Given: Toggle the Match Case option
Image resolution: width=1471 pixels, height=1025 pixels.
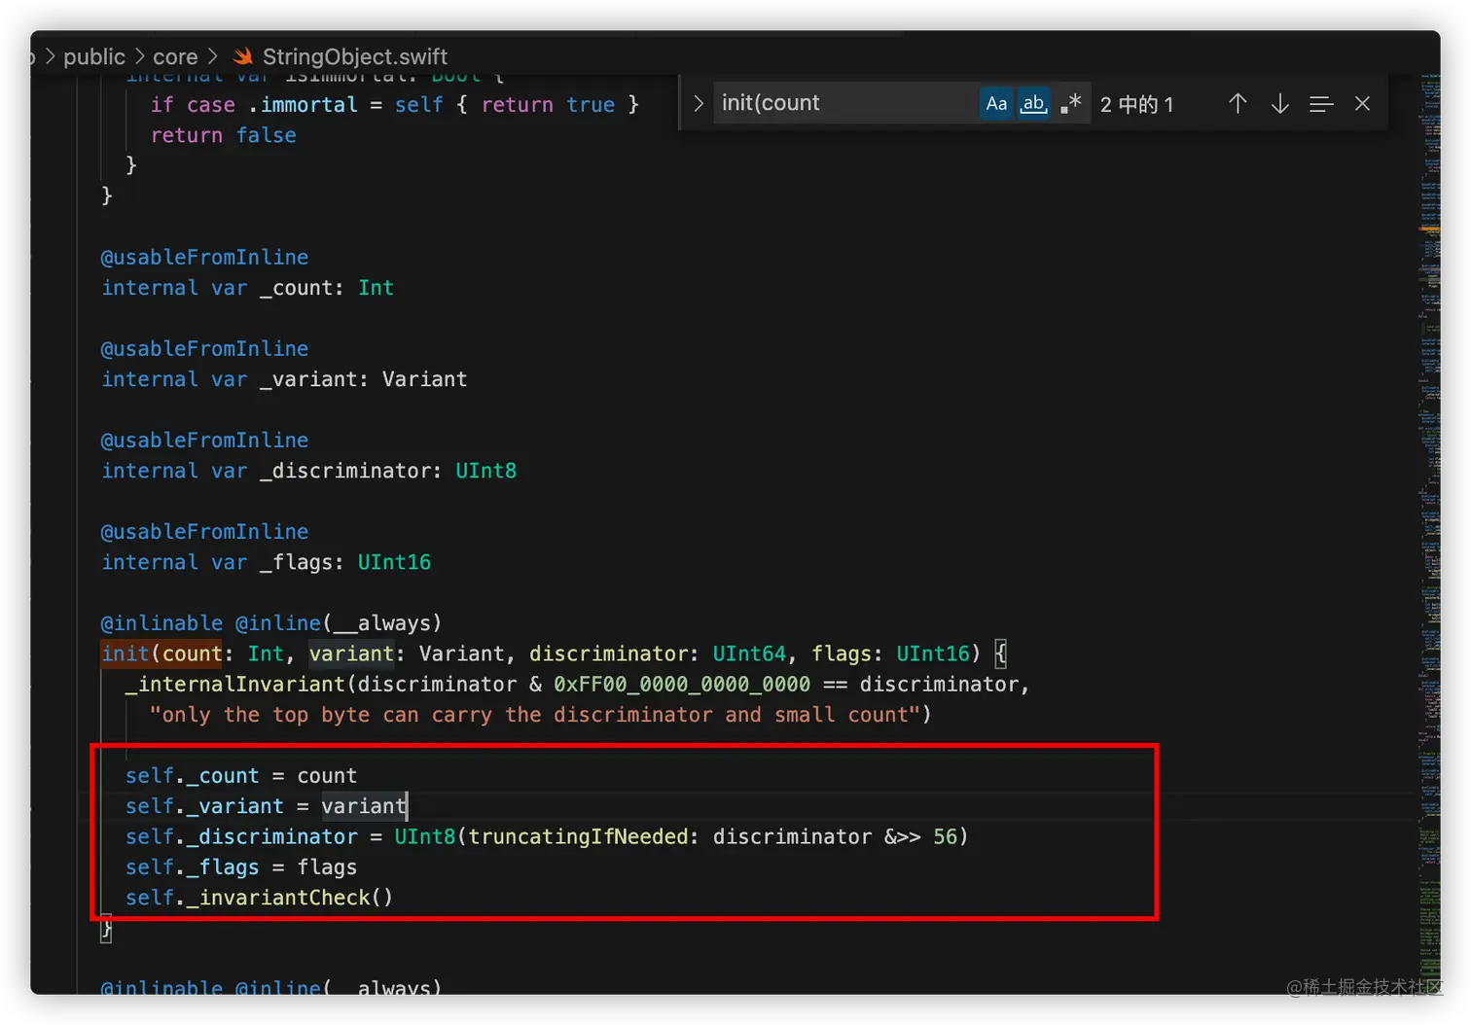Looking at the screenshot, I should (x=996, y=103).
